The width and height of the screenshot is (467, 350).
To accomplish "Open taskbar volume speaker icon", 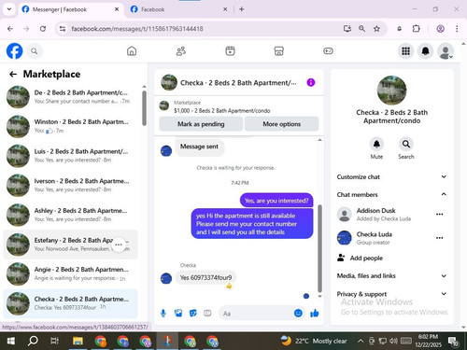I will [x=393, y=341].
